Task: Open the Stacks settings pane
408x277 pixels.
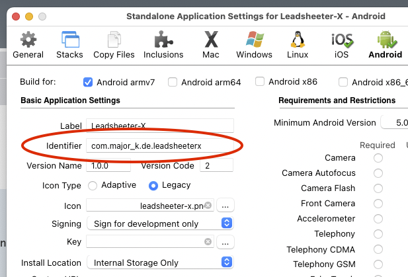Action: coord(69,44)
